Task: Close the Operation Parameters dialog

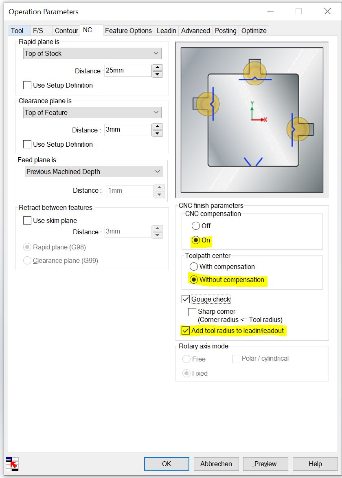Action: click(327, 11)
